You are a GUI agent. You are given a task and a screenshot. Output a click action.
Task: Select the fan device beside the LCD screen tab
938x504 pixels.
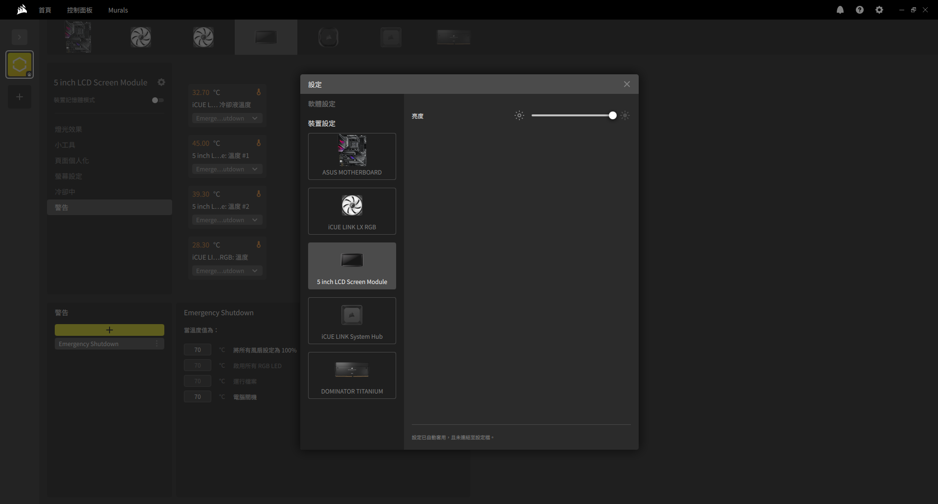(x=203, y=37)
